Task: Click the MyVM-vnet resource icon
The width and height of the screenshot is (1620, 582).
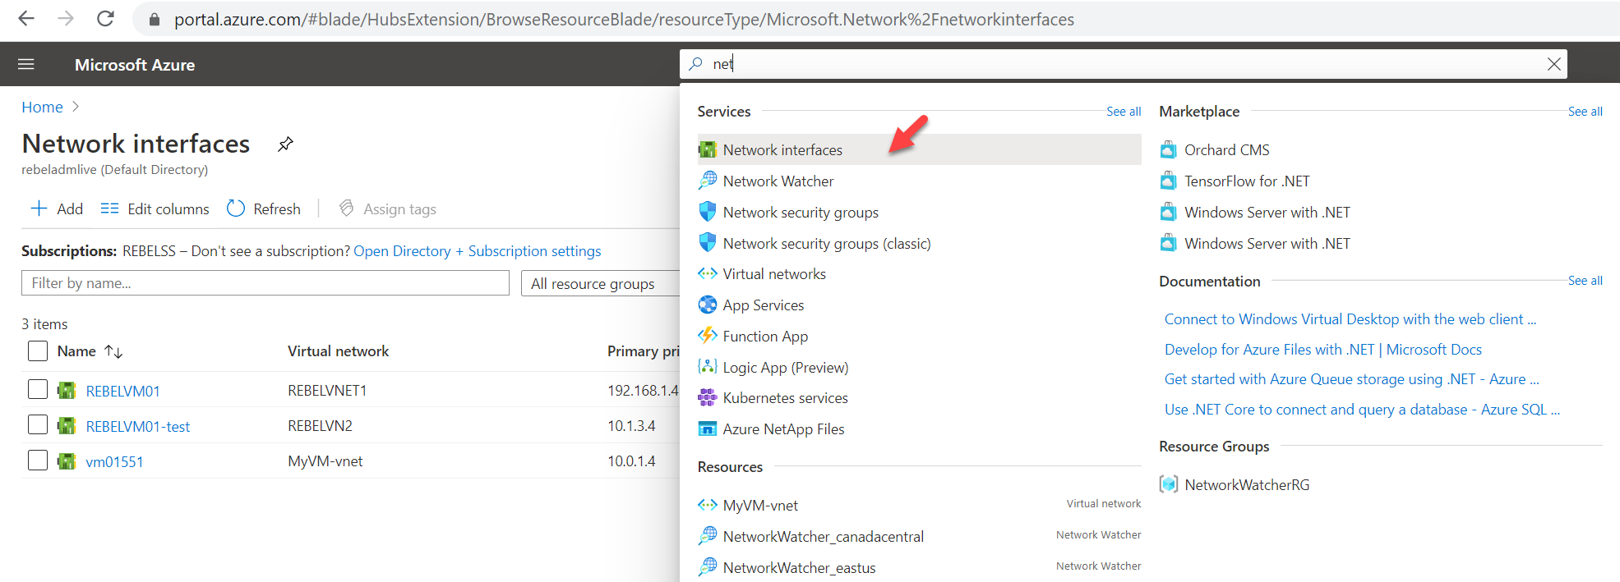Action: 707,505
